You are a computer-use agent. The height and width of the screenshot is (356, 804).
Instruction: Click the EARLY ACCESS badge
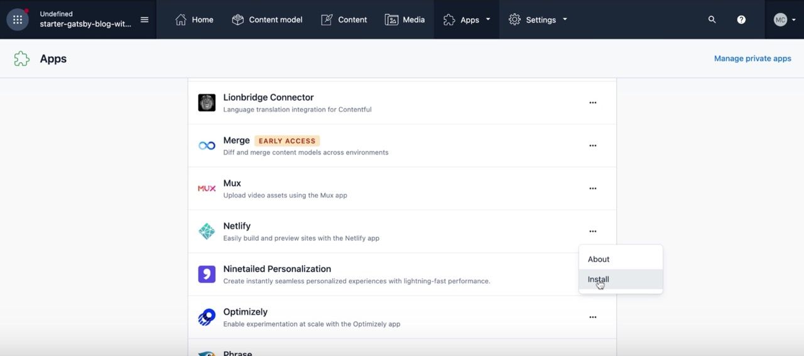[287, 140]
